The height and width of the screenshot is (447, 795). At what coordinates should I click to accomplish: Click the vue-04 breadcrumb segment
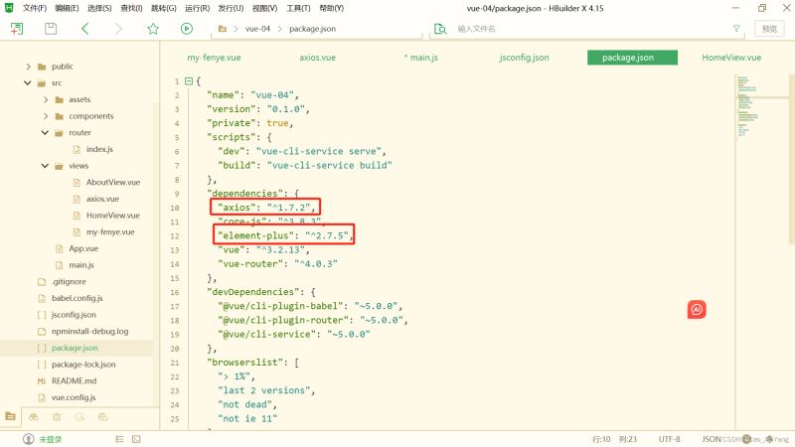[257, 29]
